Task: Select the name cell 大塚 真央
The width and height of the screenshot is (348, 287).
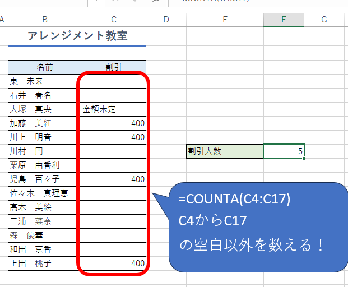Action: click(44, 109)
